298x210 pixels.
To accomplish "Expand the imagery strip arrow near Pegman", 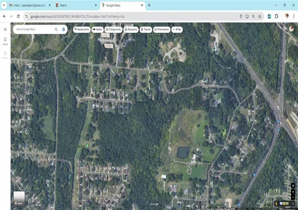I will point(293,204).
